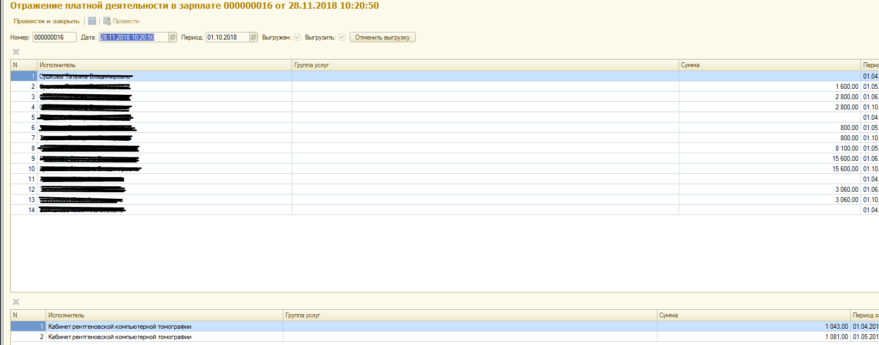Open the calendar picker for Период field

[254, 37]
